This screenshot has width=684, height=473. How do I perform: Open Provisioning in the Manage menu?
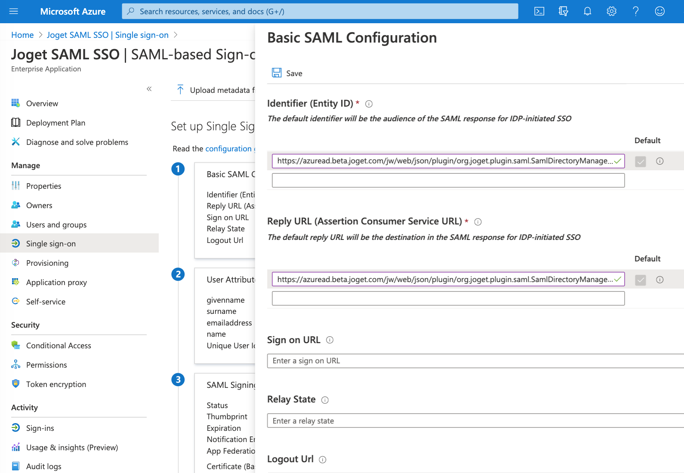(47, 263)
